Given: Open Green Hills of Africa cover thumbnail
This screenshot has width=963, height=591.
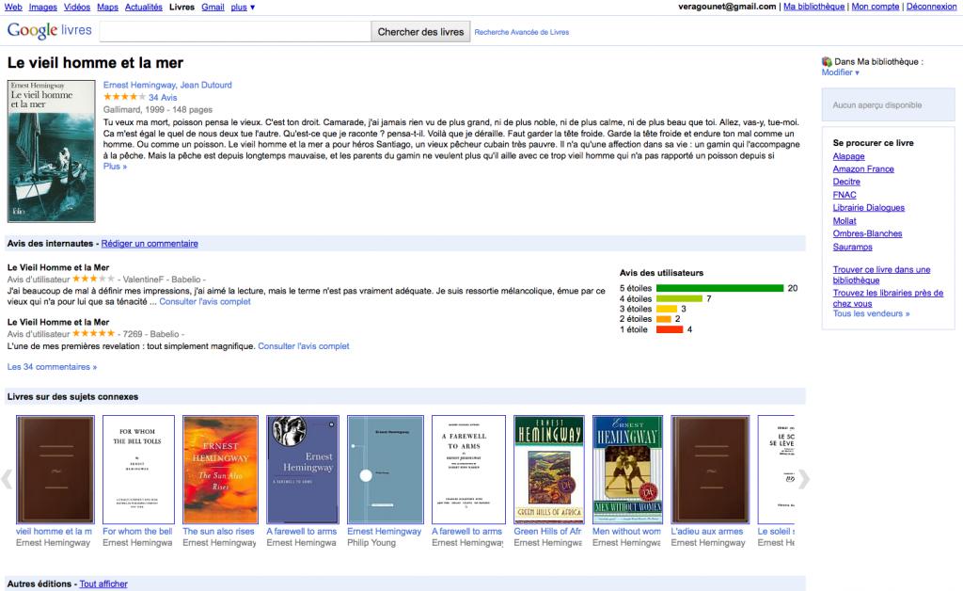Looking at the screenshot, I should (549, 470).
